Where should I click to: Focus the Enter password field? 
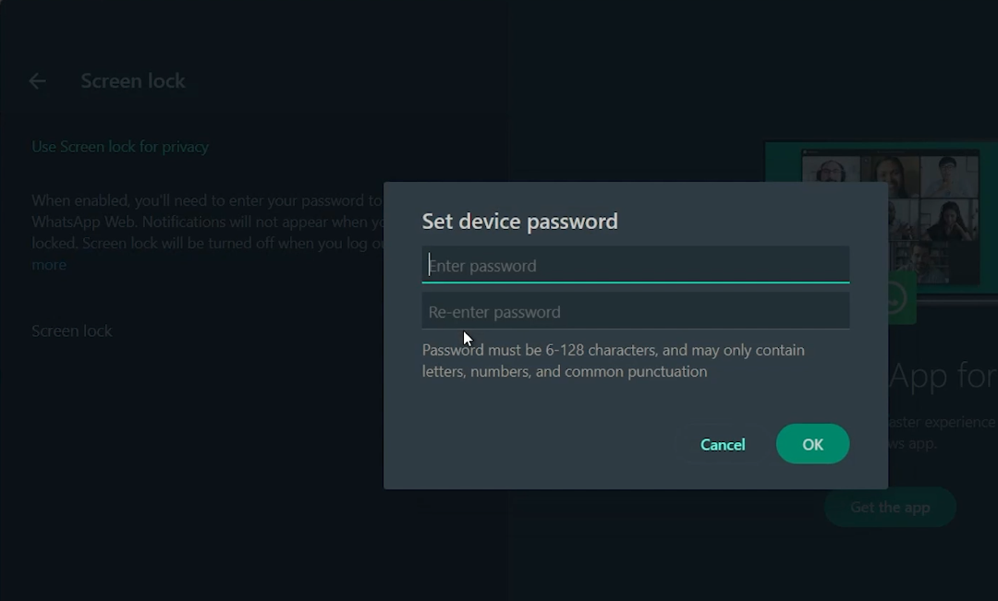(636, 266)
